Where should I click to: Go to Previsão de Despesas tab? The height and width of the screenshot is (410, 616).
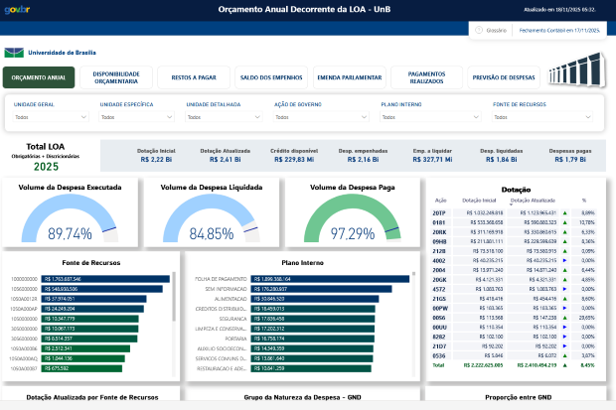pos(502,76)
